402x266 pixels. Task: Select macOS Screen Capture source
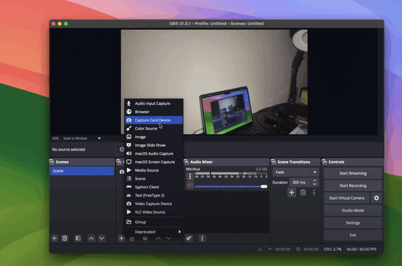click(155, 162)
